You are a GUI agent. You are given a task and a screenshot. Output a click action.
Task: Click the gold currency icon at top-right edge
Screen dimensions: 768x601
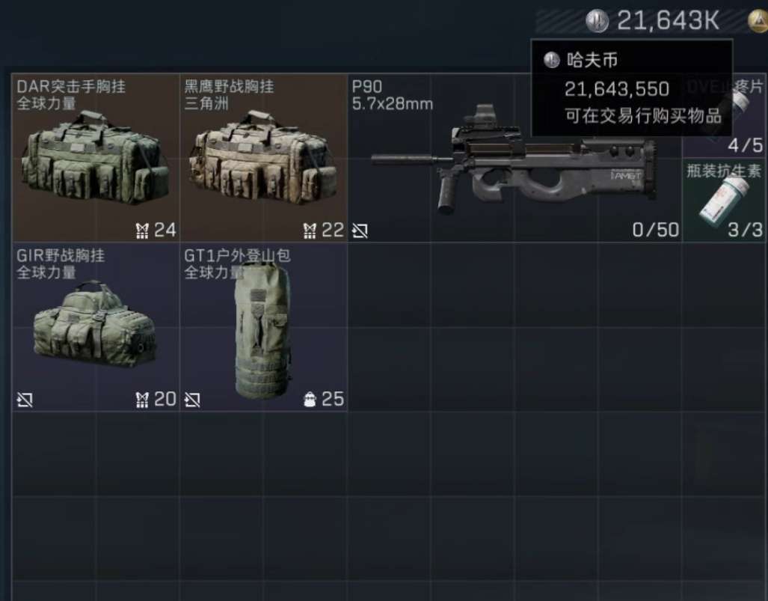(758, 21)
